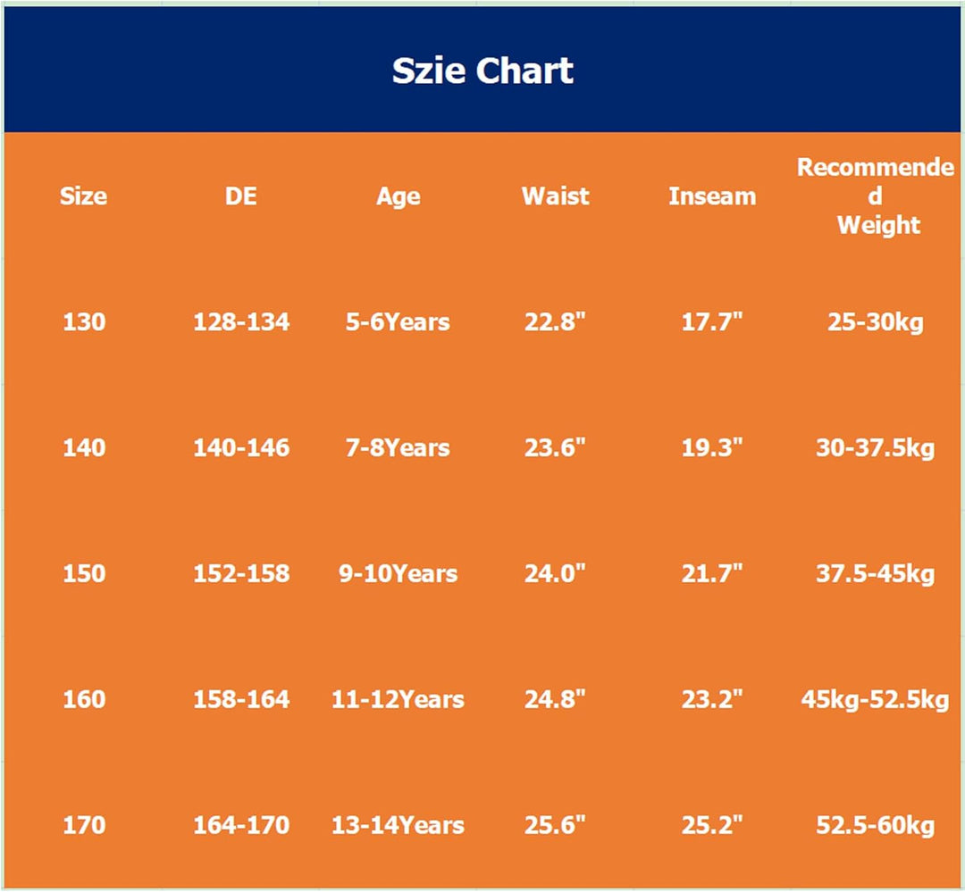965x892 pixels.
Task: Select the Size column header
Action: pyautogui.click(x=84, y=196)
